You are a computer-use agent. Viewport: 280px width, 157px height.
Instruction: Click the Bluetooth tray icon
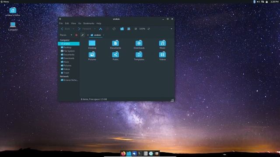(x=254, y=2)
